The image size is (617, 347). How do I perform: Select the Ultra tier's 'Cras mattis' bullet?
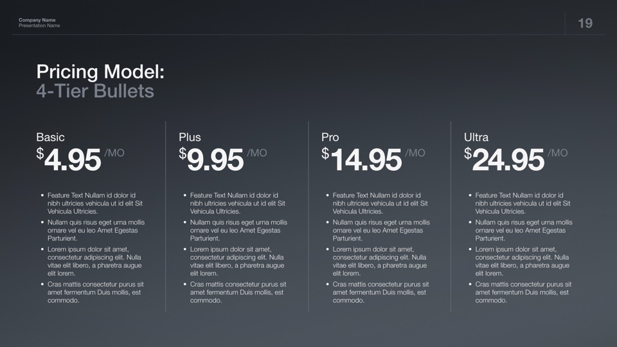523,292
